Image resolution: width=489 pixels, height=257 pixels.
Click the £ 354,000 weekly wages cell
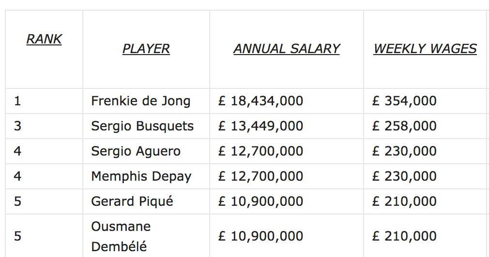coord(404,101)
